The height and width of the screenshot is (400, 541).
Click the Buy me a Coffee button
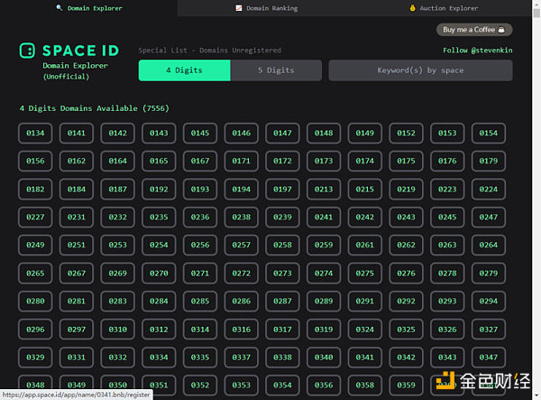coord(474,30)
